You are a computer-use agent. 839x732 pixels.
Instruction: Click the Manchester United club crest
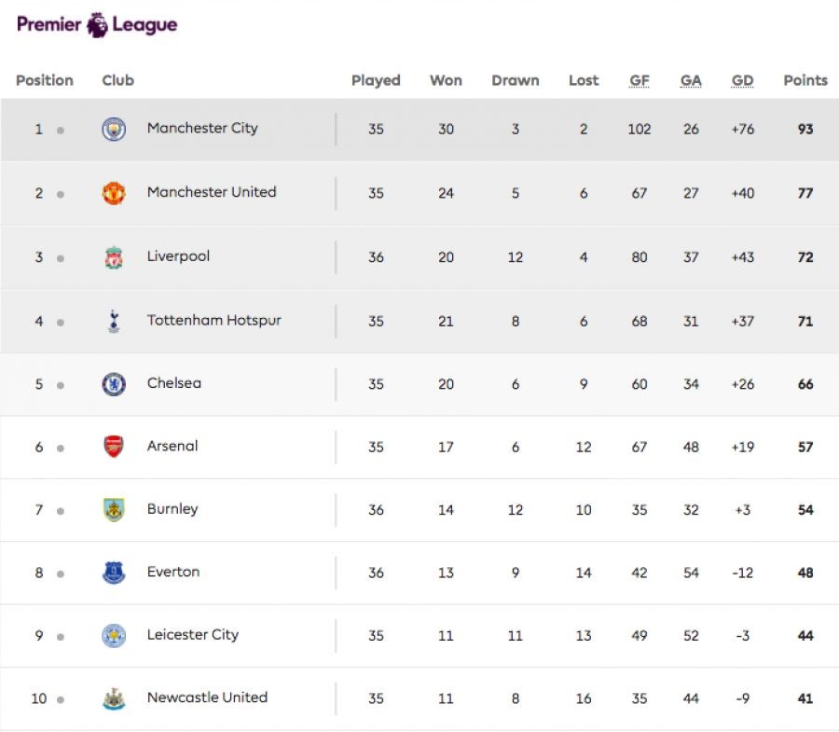point(114,193)
